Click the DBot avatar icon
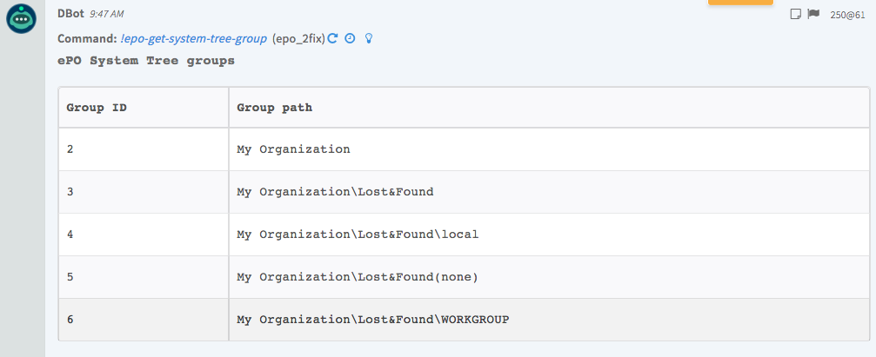Viewport: 876px width, 357px height. pos(21,19)
